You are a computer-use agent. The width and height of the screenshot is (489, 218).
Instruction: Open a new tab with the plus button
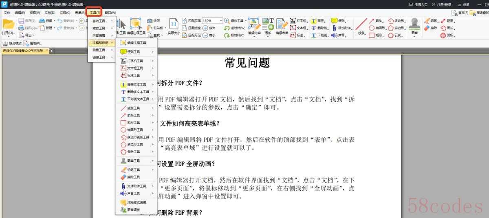tap(52, 51)
